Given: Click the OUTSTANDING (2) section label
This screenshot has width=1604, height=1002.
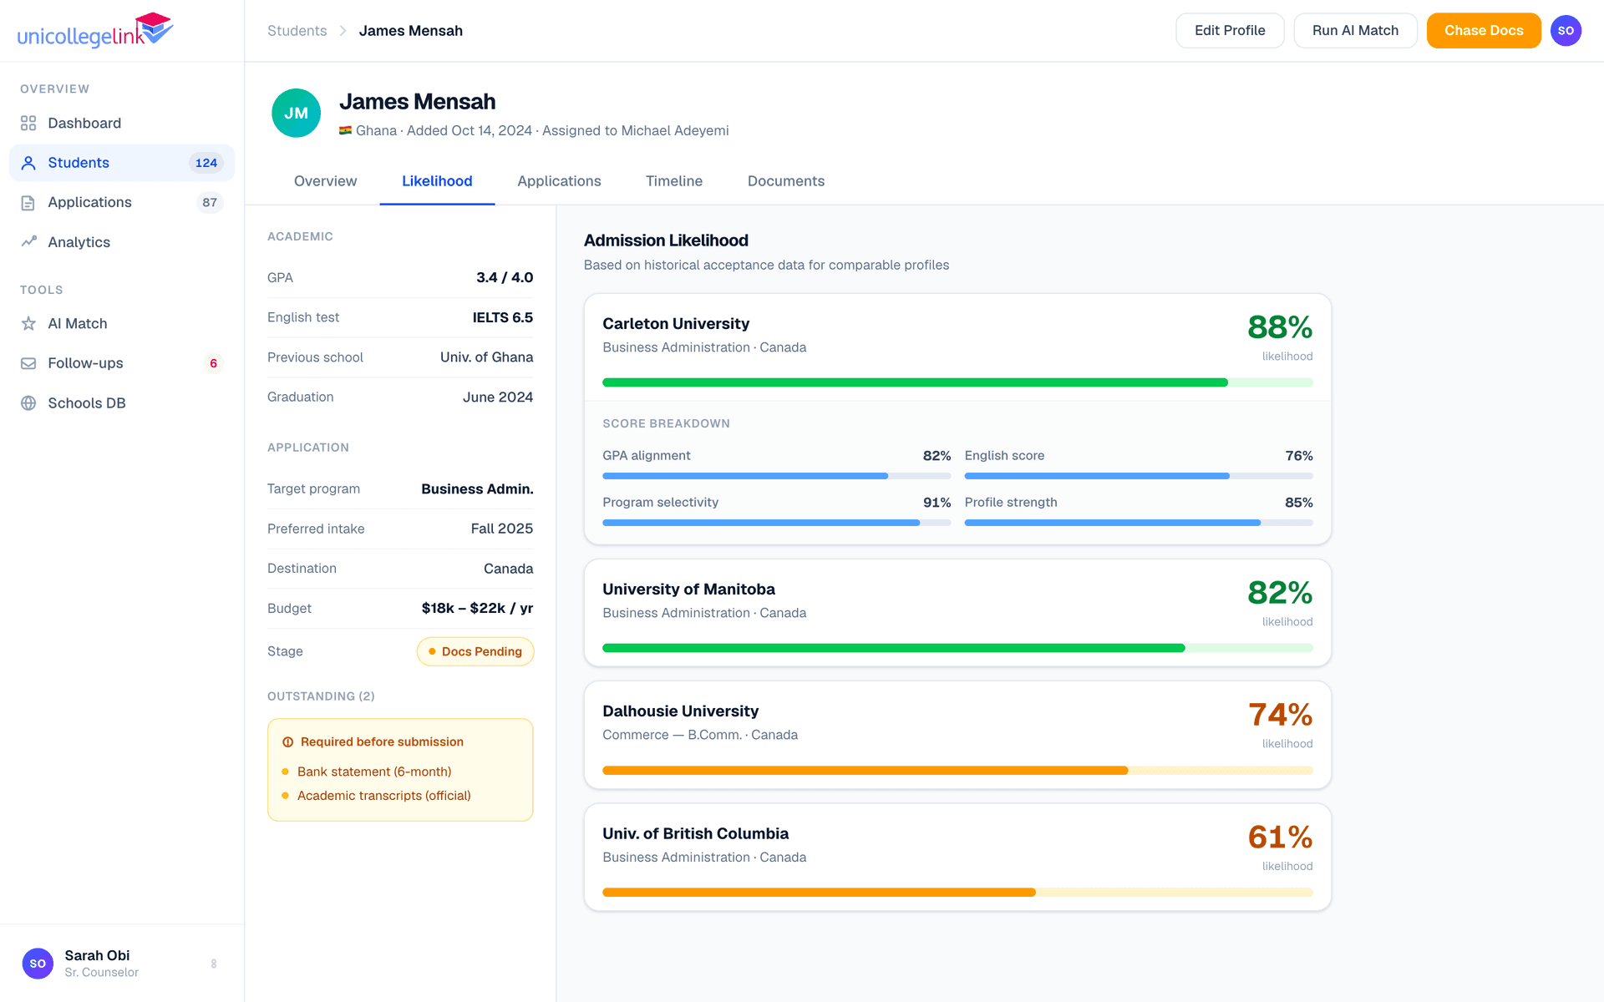Looking at the screenshot, I should click(x=321, y=696).
